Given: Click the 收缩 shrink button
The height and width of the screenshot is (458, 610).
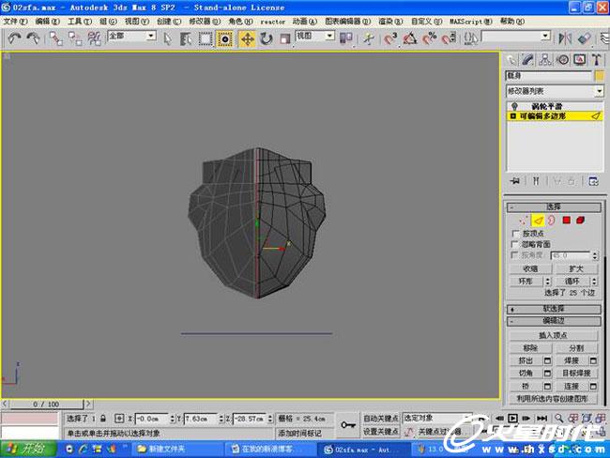Looking at the screenshot, I should [530, 268].
